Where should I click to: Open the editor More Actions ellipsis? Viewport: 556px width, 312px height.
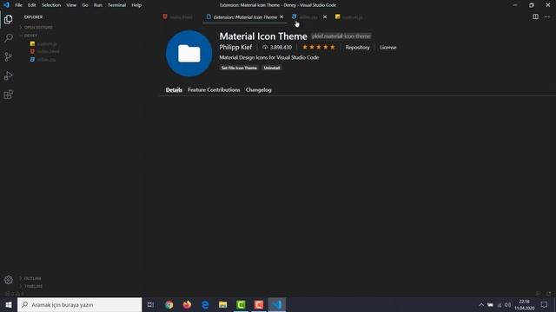pyautogui.click(x=547, y=16)
